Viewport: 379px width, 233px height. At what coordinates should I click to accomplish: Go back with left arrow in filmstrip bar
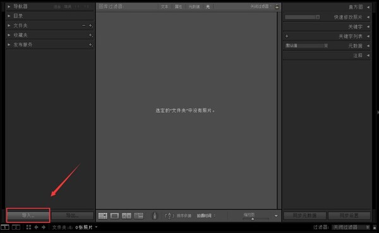click(36, 227)
